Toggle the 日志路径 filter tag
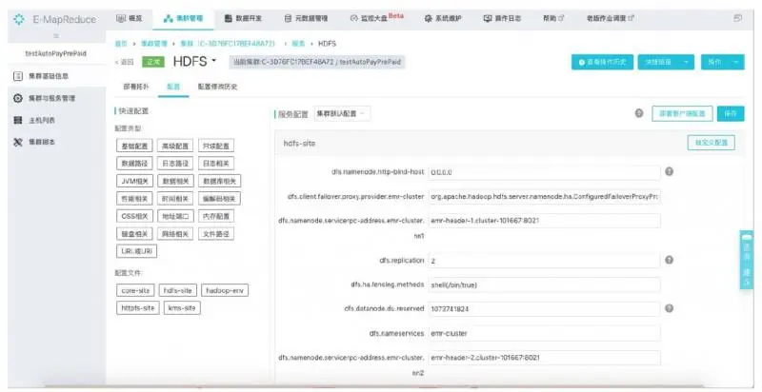The width and height of the screenshot is (762, 392). point(175,164)
